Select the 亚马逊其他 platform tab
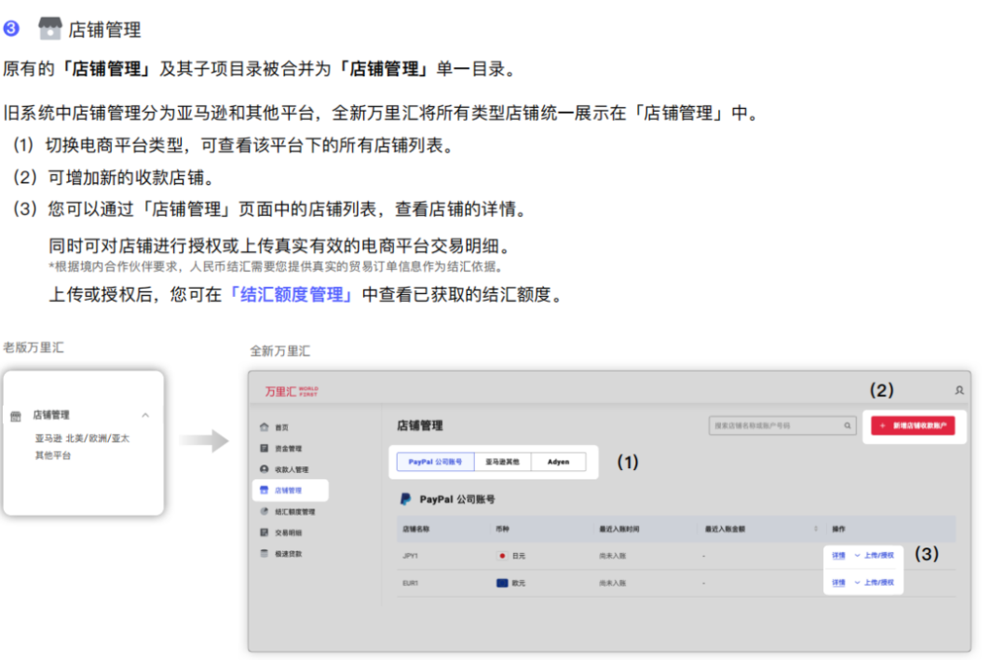The image size is (1006, 660). click(502, 462)
